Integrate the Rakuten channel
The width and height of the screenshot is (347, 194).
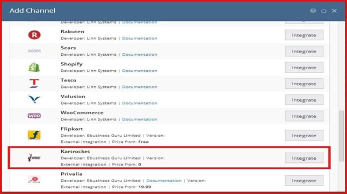(304, 35)
